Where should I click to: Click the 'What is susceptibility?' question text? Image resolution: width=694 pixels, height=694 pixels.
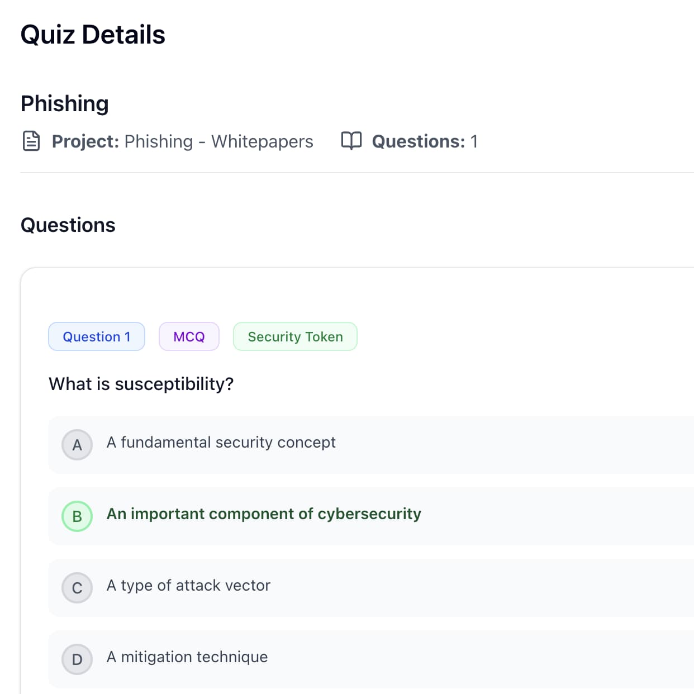141,384
